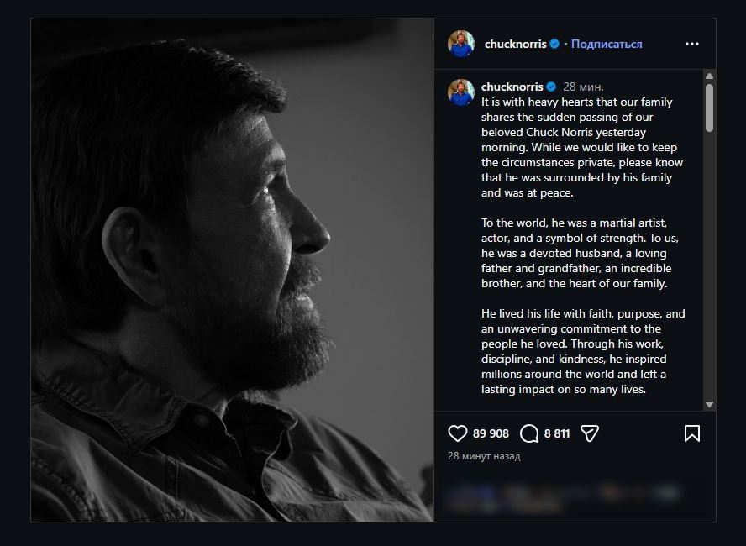The height and width of the screenshot is (546, 746).
Task: Click the caption scrollbar up arrow
Action: pyautogui.click(x=710, y=76)
